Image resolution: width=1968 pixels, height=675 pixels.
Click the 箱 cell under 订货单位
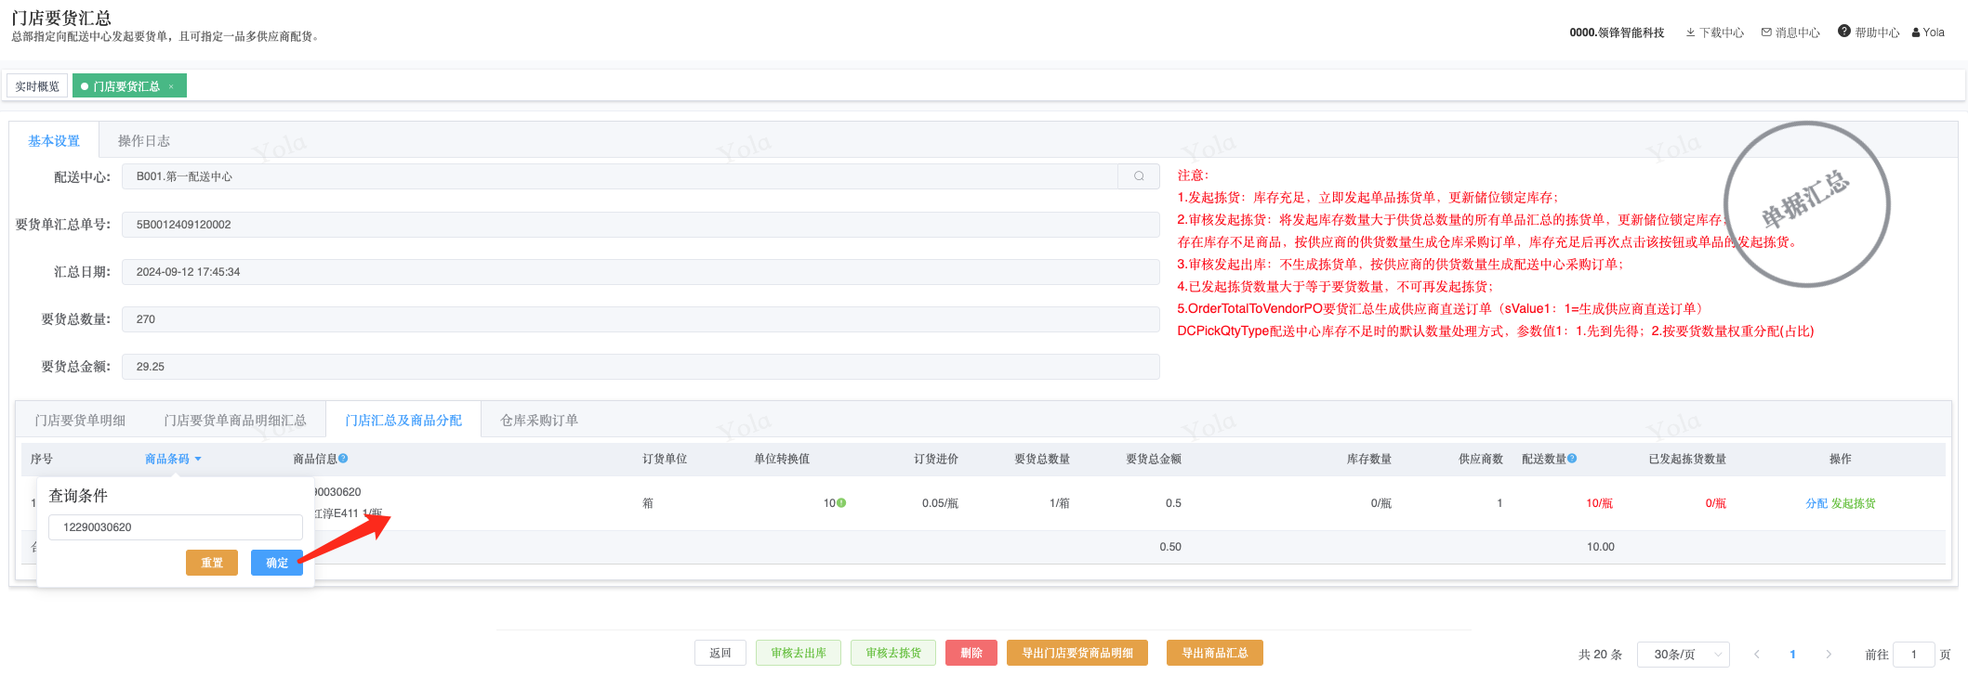pos(648,503)
